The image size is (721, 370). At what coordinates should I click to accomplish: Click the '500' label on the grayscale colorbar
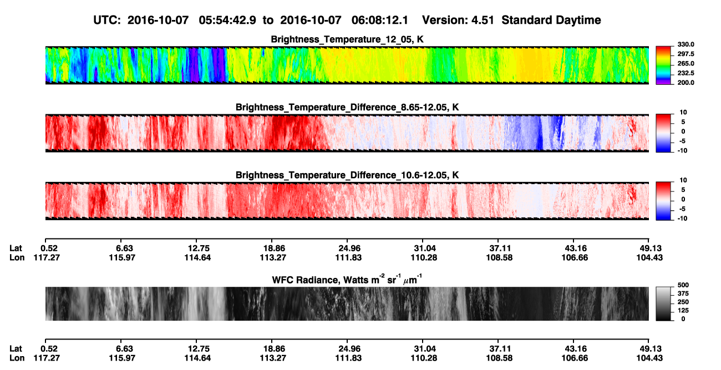pos(683,285)
